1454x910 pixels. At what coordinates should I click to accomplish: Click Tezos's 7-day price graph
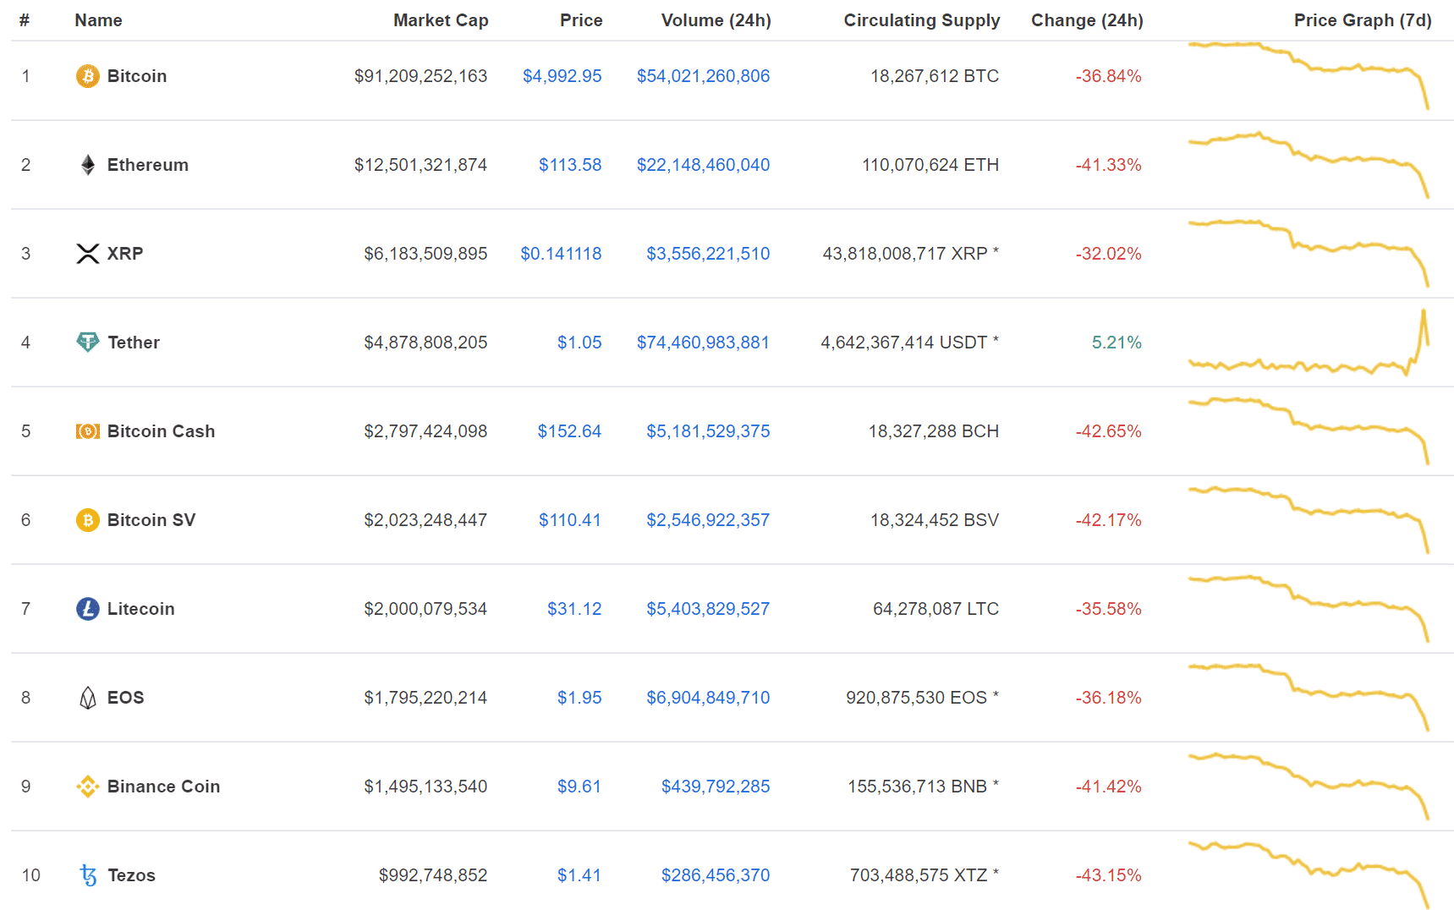1309,875
